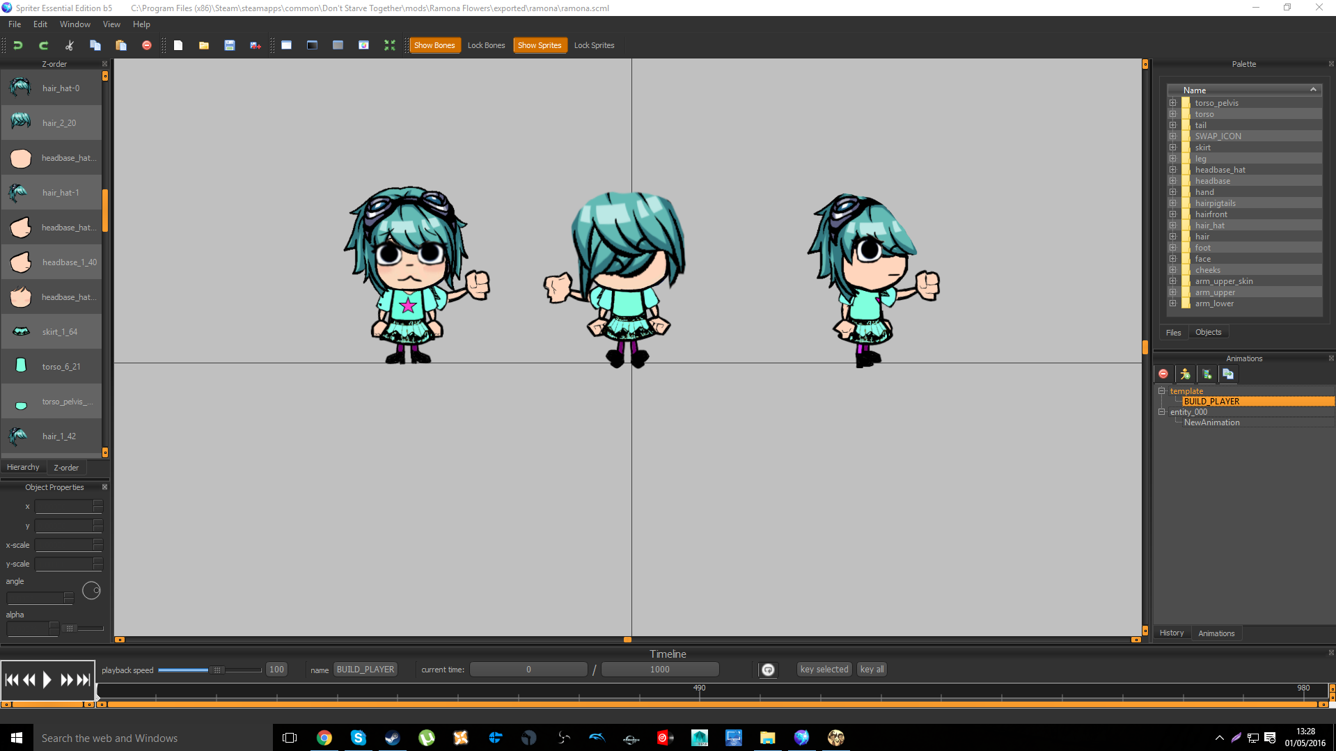
Task: Toggle the Lock Sprites option
Action: pos(594,45)
